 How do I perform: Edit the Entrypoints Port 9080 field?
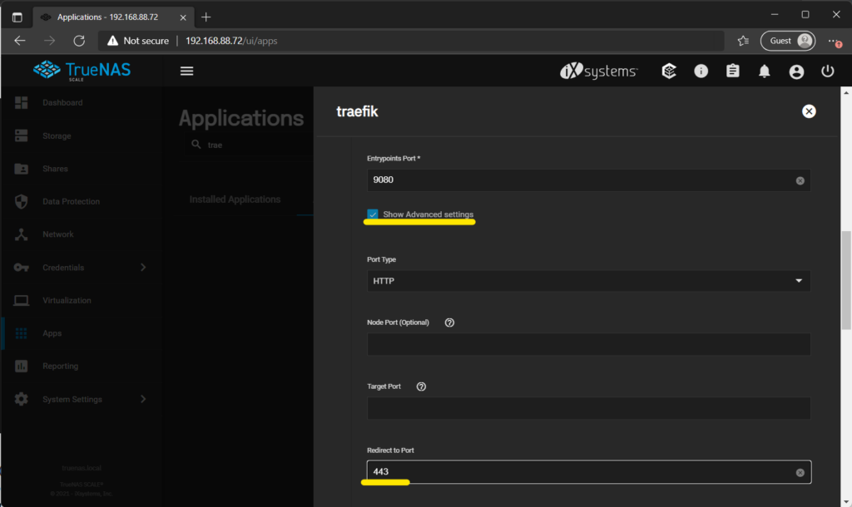point(588,180)
